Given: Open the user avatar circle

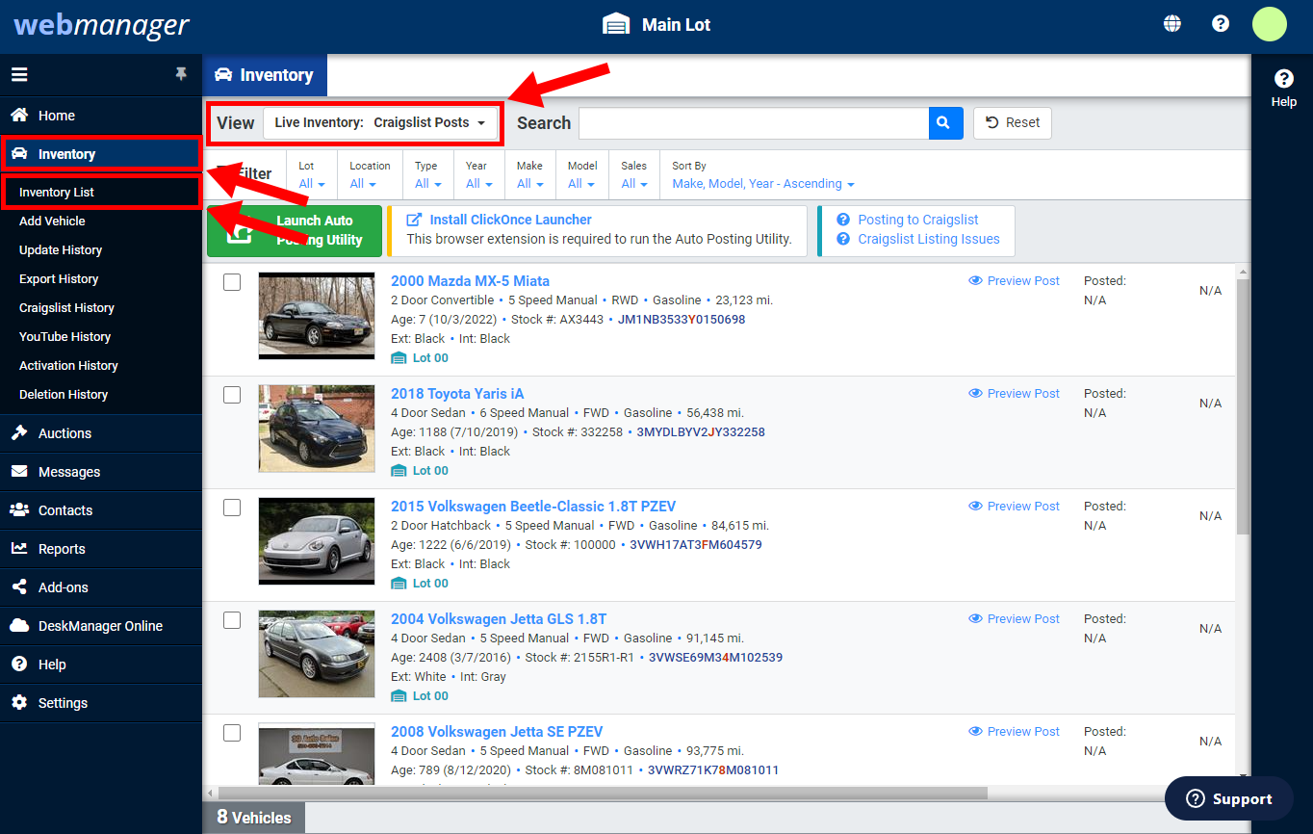Looking at the screenshot, I should pos(1270,24).
